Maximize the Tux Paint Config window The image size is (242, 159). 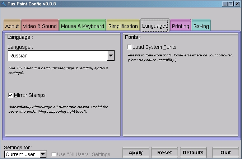coord(231,4)
